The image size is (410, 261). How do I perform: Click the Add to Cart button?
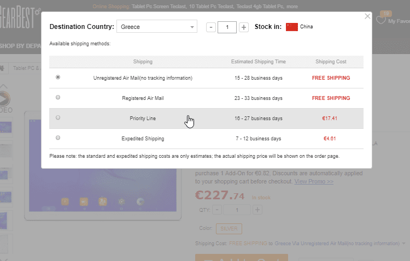242,257
